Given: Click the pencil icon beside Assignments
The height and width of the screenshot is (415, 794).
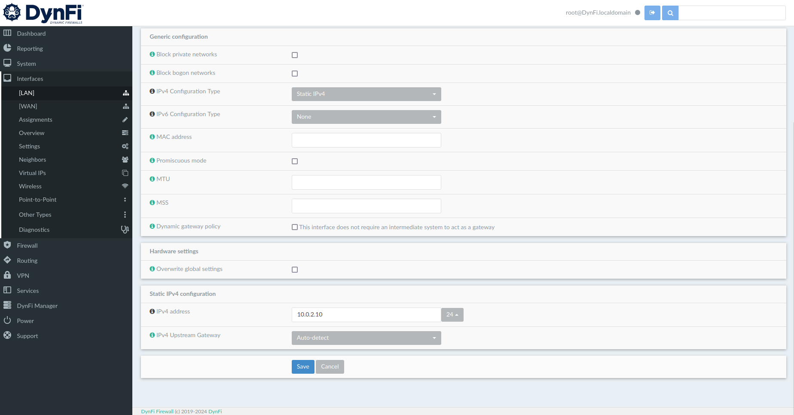Looking at the screenshot, I should click(125, 120).
